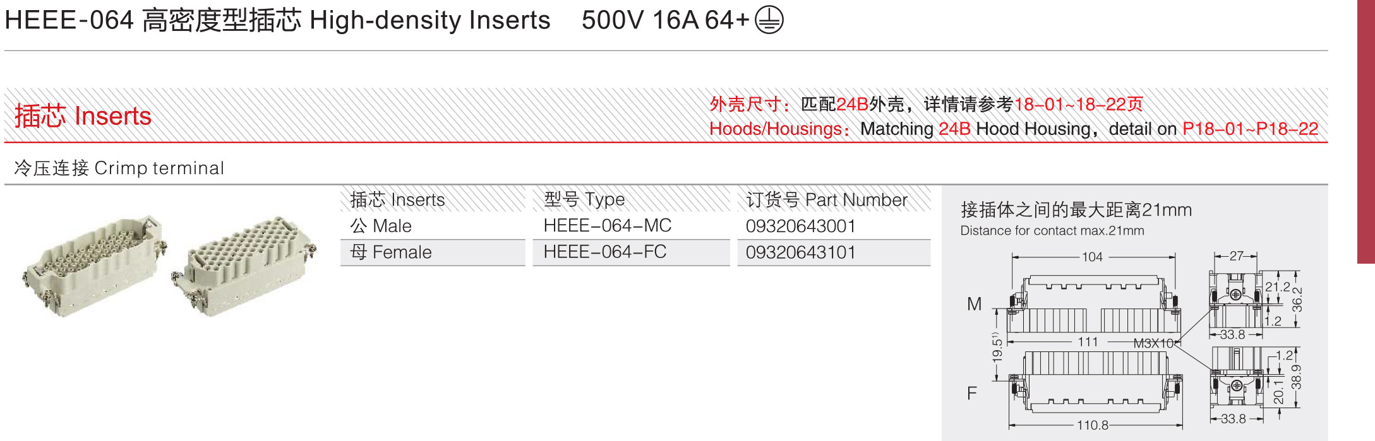
Task: Select the 母 Female row label
Action: point(391,252)
